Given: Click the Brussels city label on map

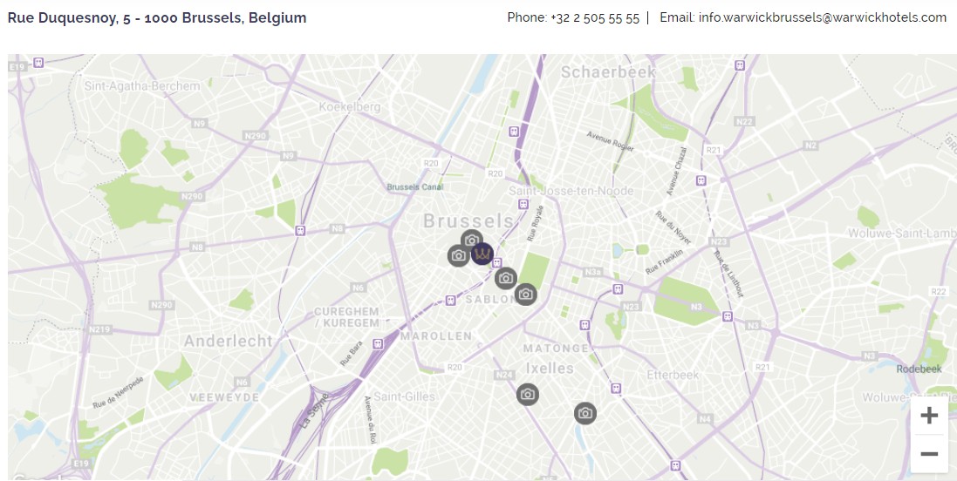Looking at the screenshot, I should [468, 220].
